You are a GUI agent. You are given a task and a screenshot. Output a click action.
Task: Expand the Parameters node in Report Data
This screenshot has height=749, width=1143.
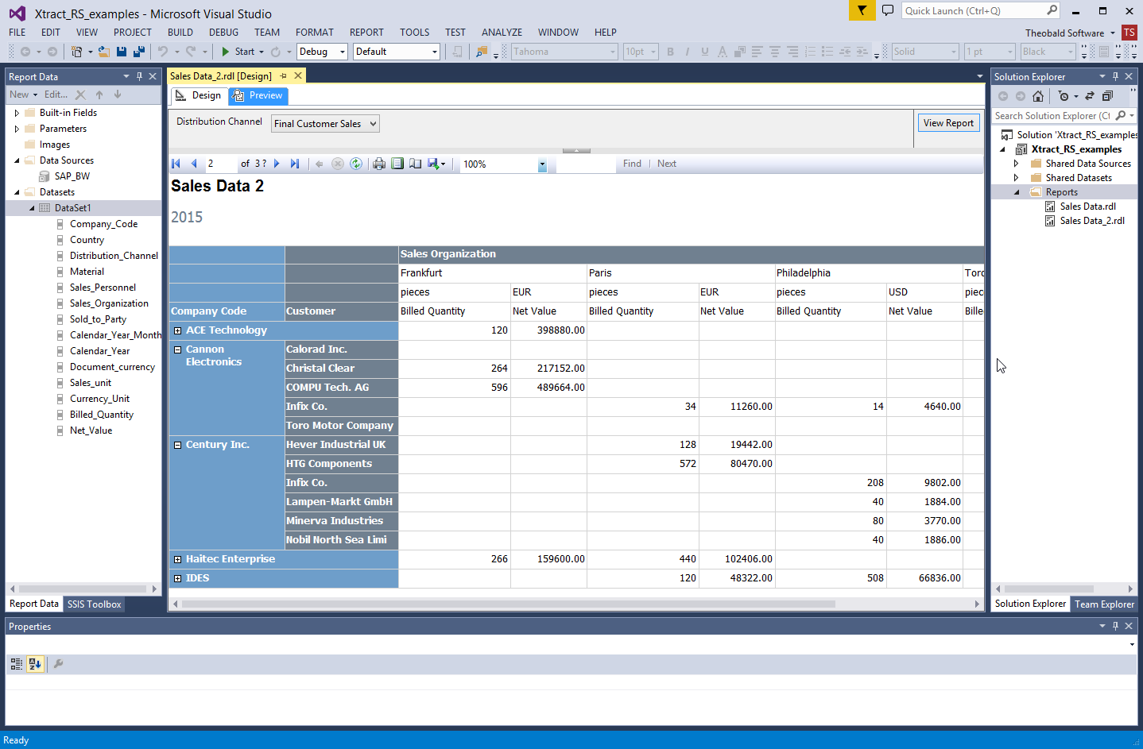tap(17, 129)
